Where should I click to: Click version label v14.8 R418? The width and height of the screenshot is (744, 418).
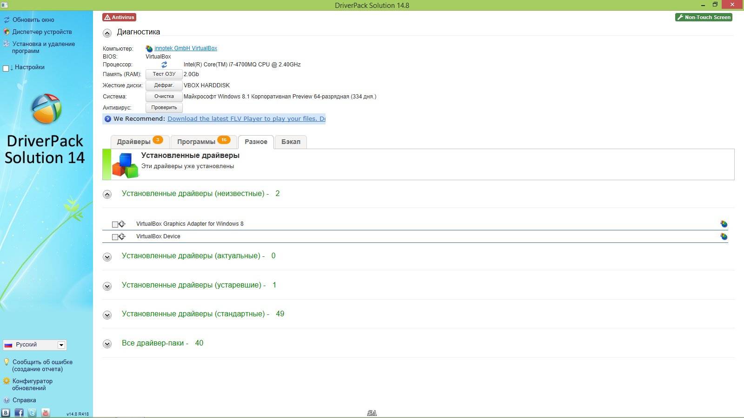point(78,414)
